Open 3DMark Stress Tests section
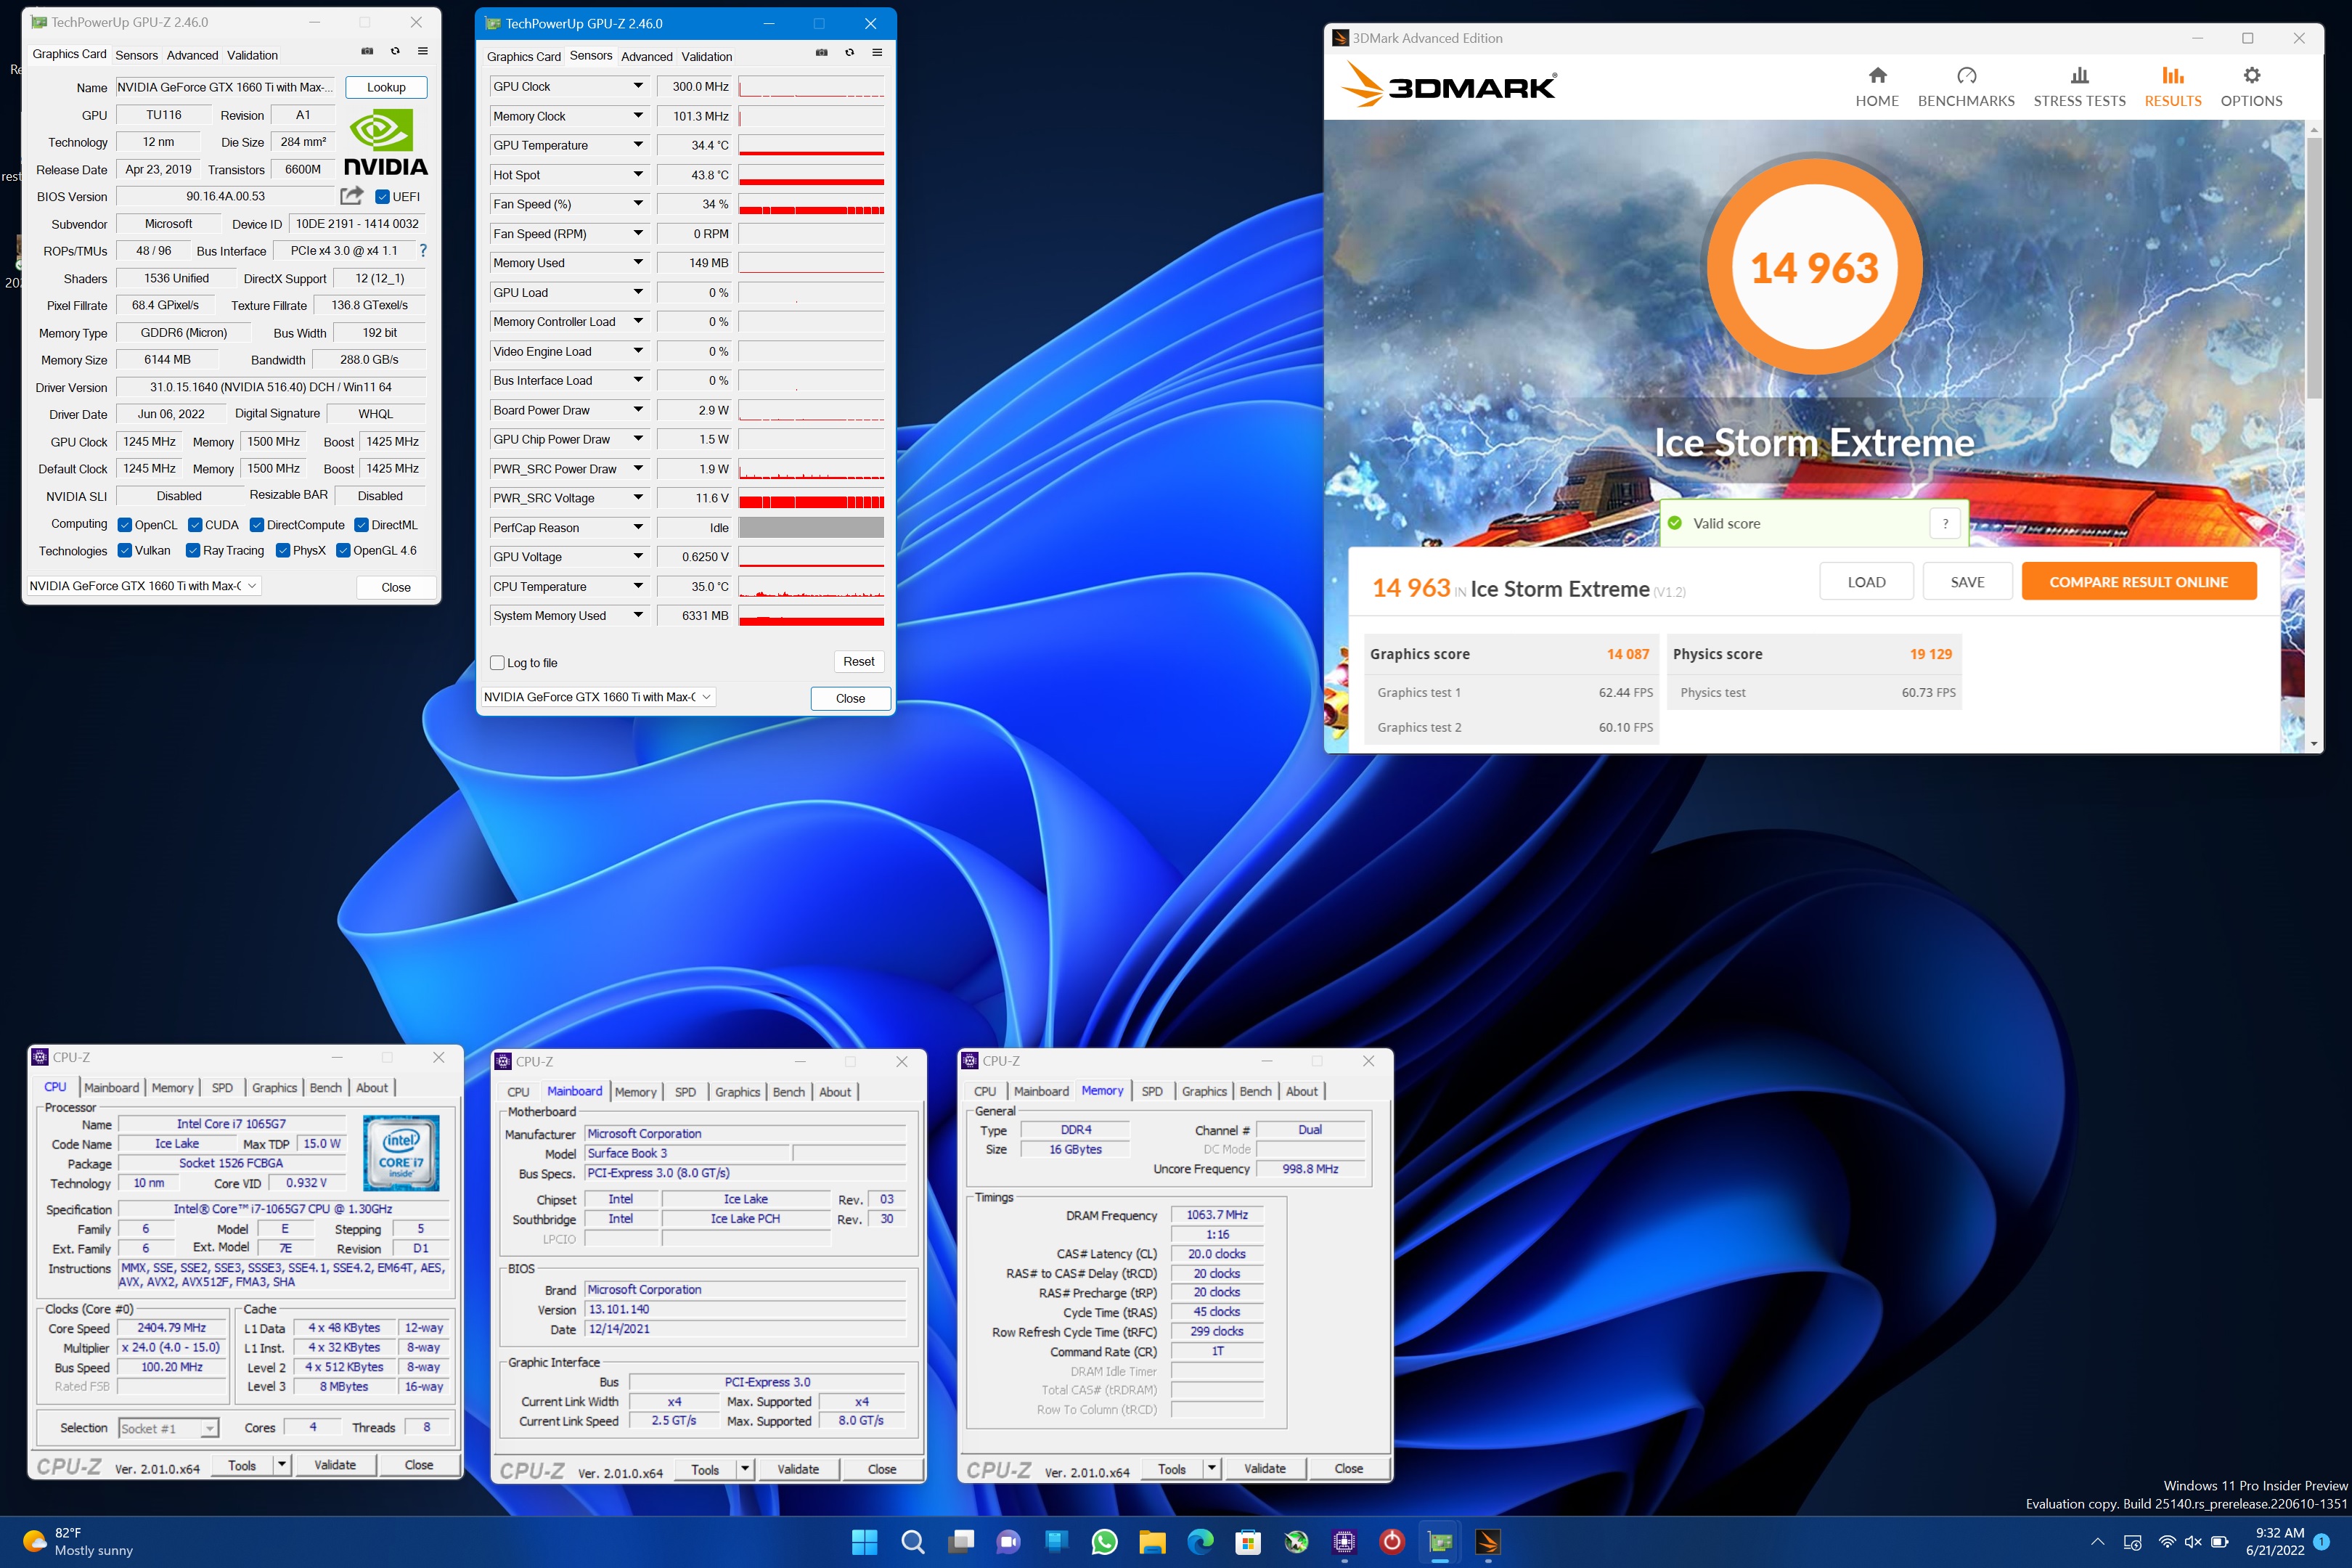 2079,87
